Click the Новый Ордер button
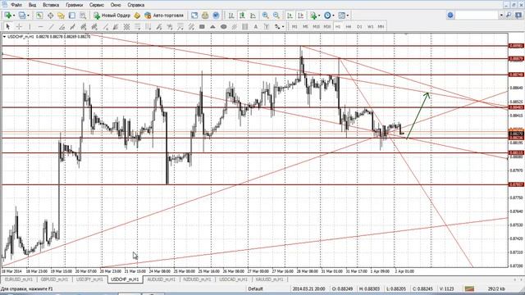Screen dimensions: 525x295 [112, 16]
